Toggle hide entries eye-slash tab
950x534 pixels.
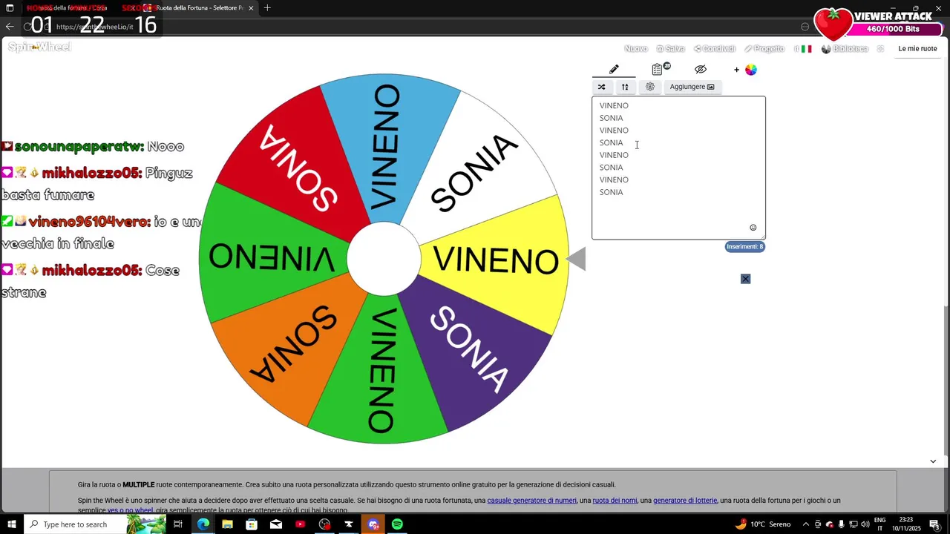(x=701, y=70)
